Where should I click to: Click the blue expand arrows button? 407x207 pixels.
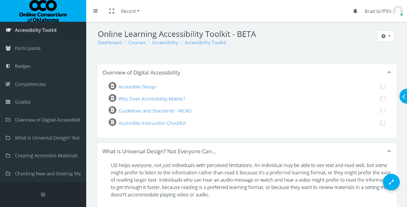[392, 182]
